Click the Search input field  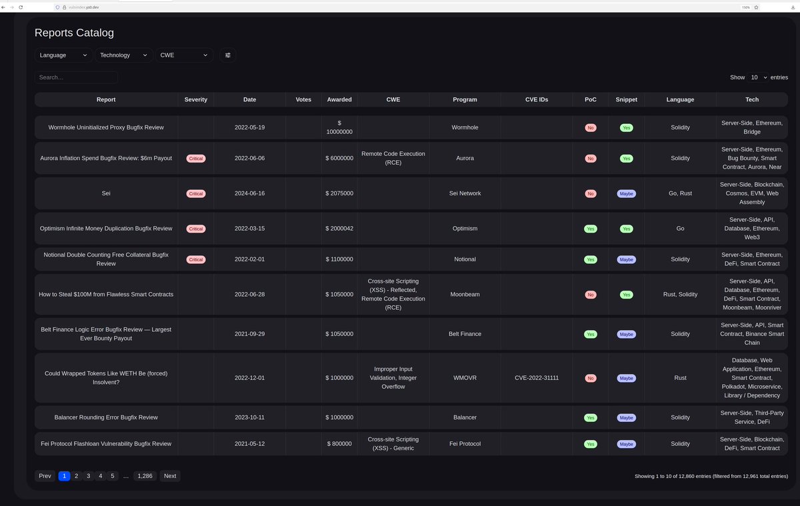click(x=76, y=77)
